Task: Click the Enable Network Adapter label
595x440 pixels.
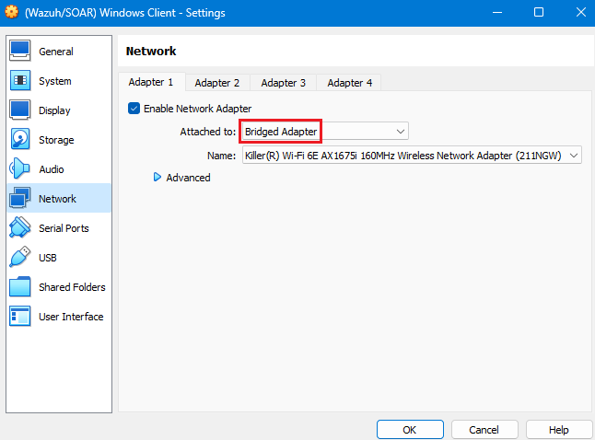Action: click(197, 109)
